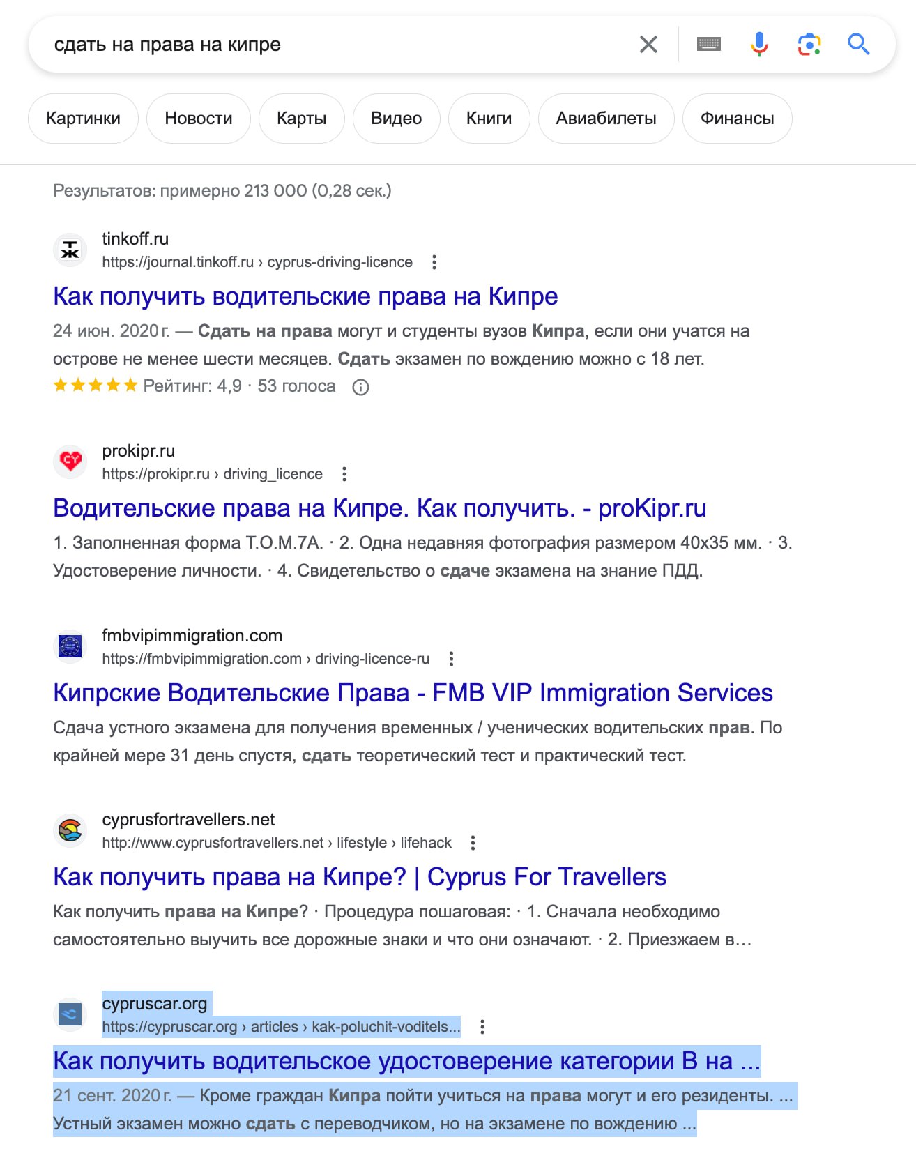Image resolution: width=916 pixels, height=1167 pixels.
Task: Switch to the Новости tab
Action: point(199,119)
